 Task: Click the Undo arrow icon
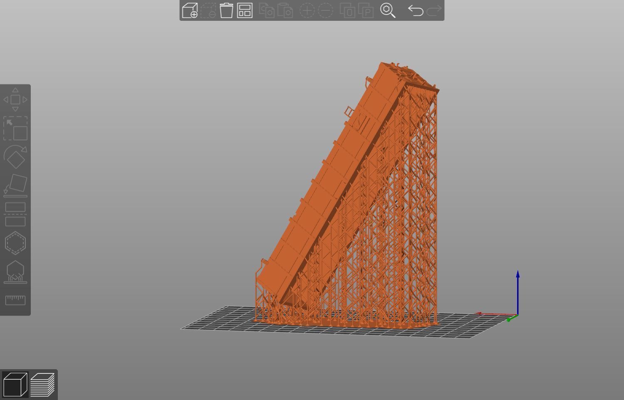point(415,10)
